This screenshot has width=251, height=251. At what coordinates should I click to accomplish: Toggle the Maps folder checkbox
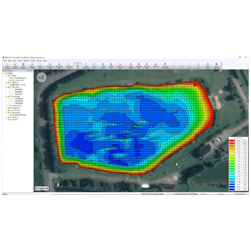(9, 76)
